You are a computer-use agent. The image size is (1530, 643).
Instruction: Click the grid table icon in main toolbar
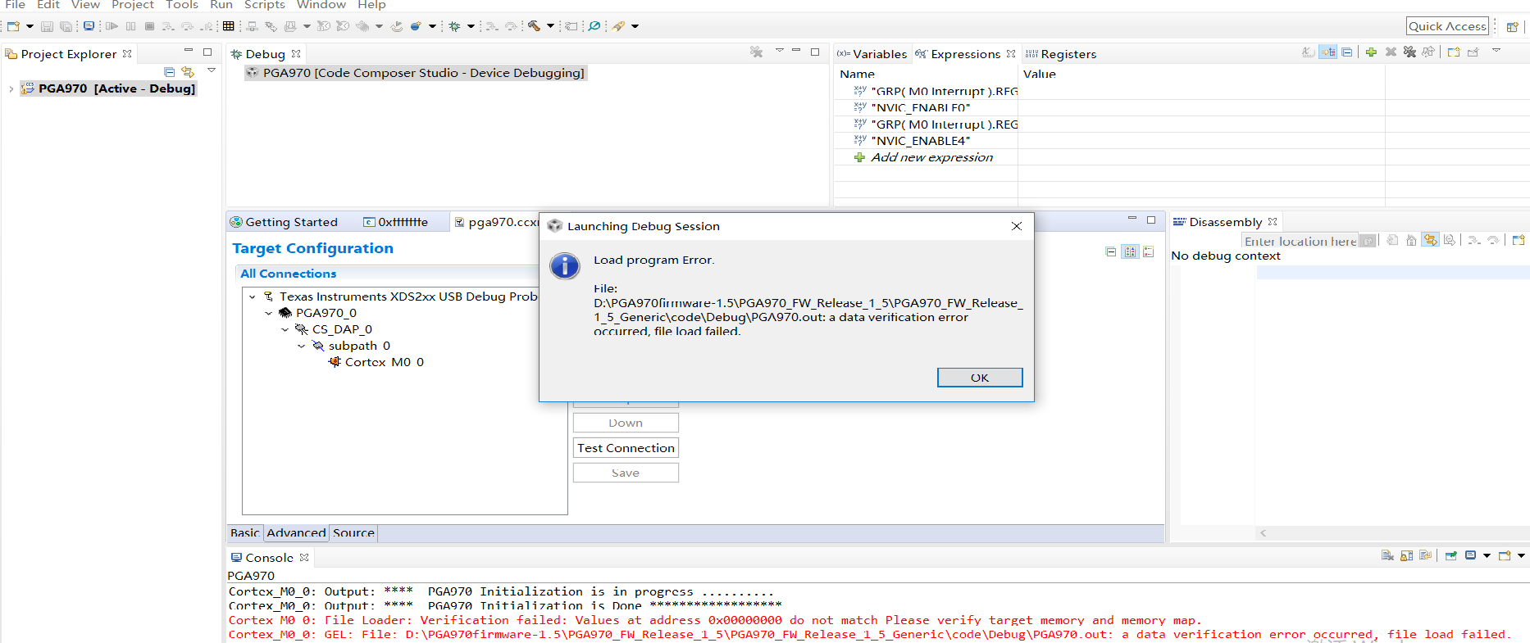point(229,26)
